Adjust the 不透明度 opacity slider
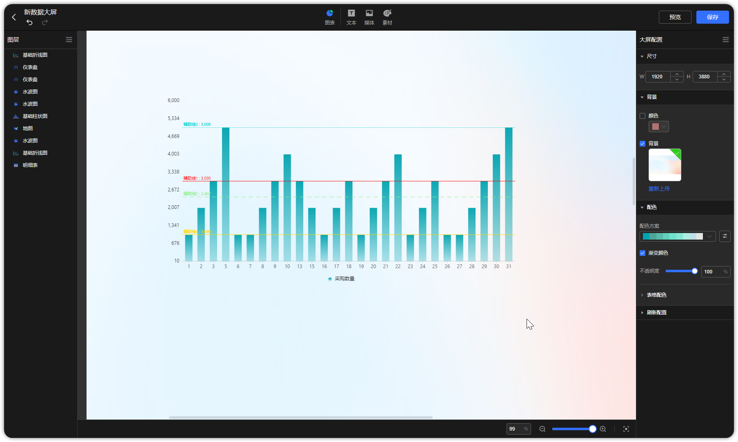This screenshot has height=442, width=738. coord(681,271)
